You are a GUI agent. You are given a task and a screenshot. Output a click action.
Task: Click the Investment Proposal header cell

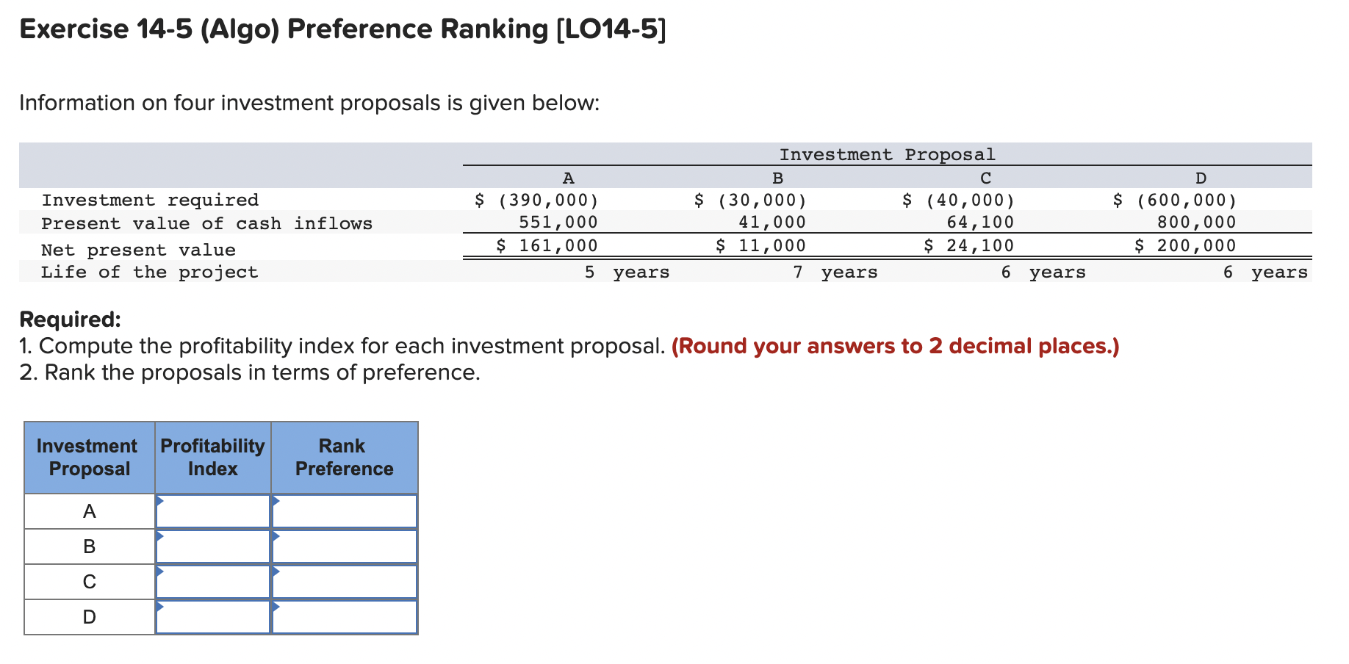click(888, 154)
